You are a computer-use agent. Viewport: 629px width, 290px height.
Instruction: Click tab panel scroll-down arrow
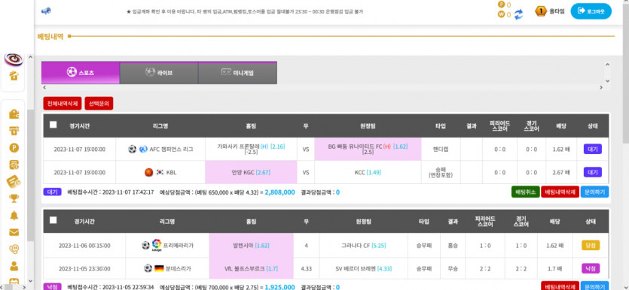pyautogui.click(x=607, y=81)
